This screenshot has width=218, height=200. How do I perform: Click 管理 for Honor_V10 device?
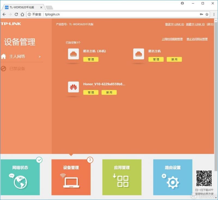point(91,92)
